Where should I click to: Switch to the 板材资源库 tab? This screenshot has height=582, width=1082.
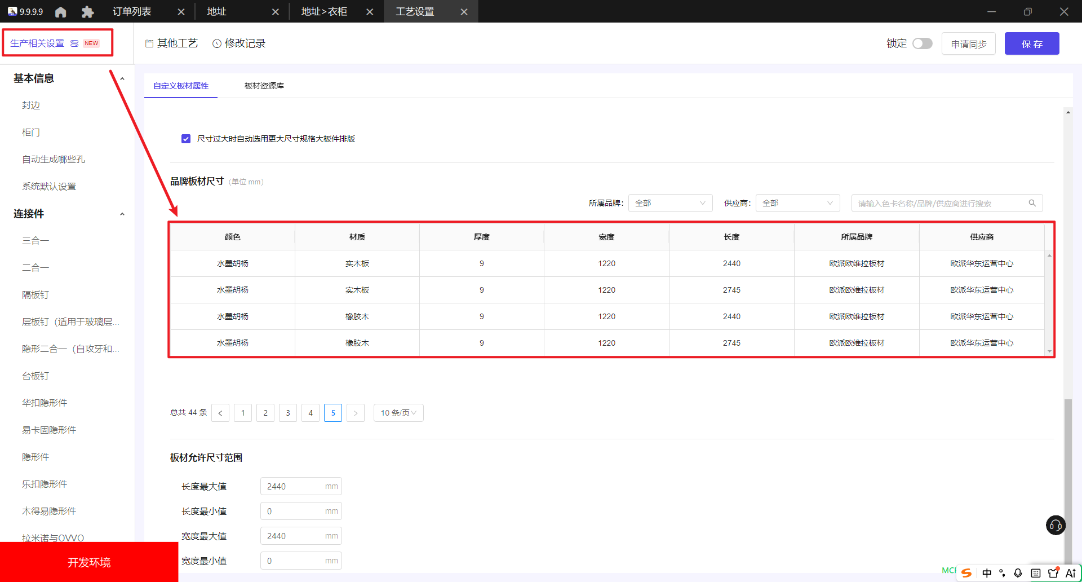pyautogui.click(x=264, y=86)
